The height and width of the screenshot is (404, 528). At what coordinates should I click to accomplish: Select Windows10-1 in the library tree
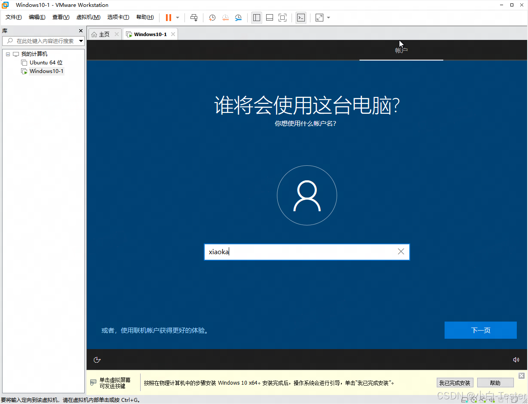pos(46,71)
